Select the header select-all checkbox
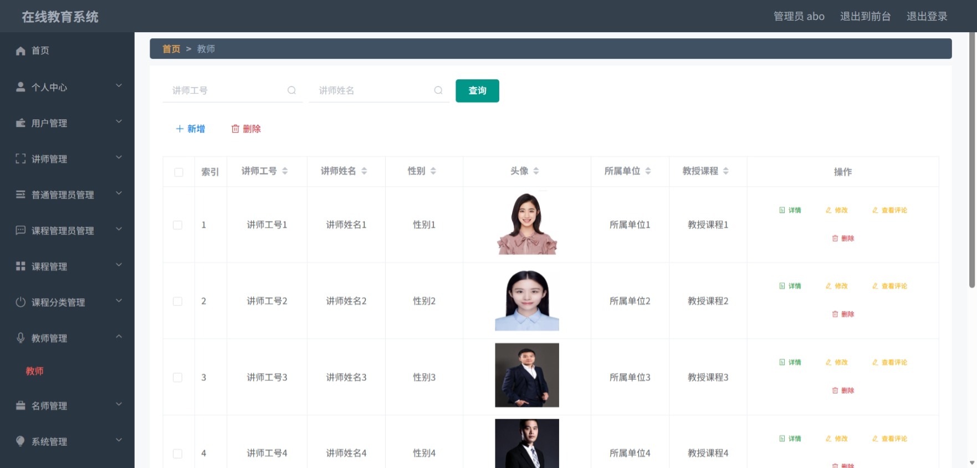 point(178,172)
